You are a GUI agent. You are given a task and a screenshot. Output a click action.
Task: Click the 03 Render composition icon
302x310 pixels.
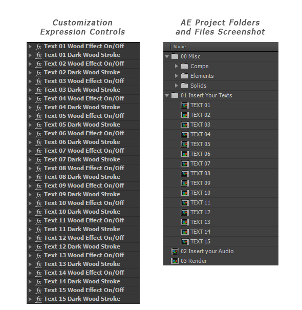(x=175, y=261)
